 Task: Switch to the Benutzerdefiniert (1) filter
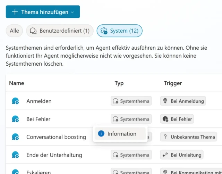point(60,31)
